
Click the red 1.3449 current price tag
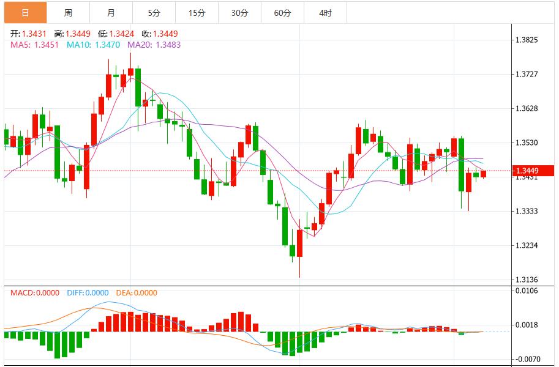point(533,171)
